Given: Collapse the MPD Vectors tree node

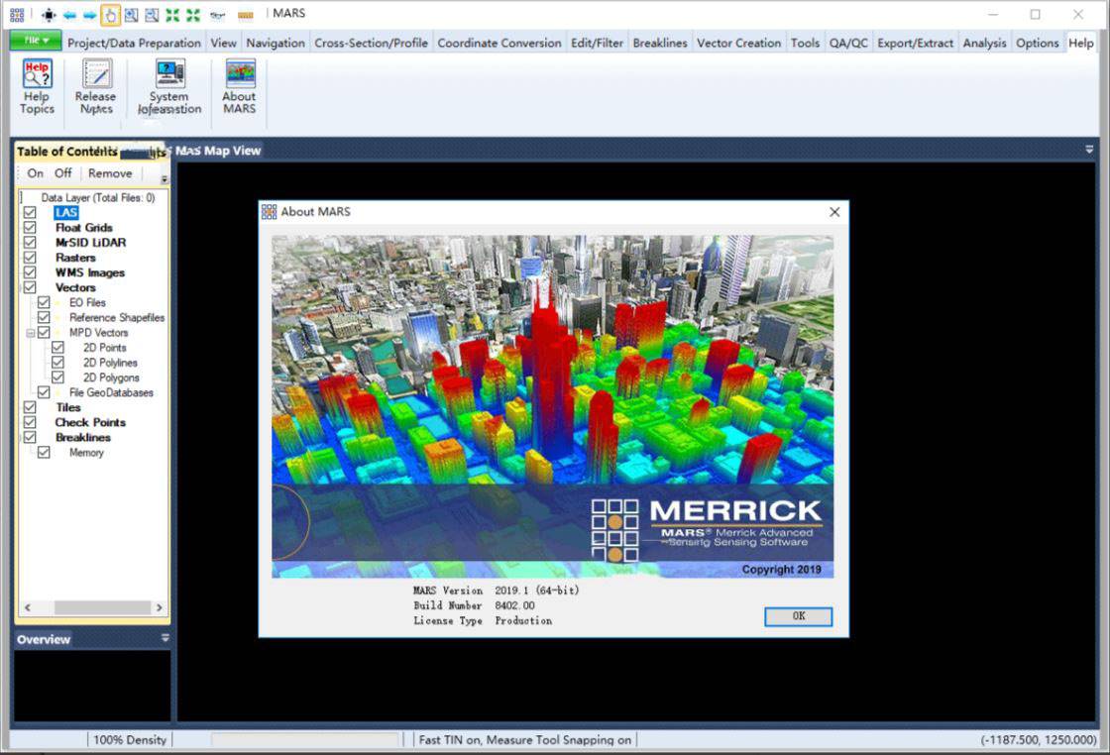Looking at the screenshot, I should click(x=31, y=333).
